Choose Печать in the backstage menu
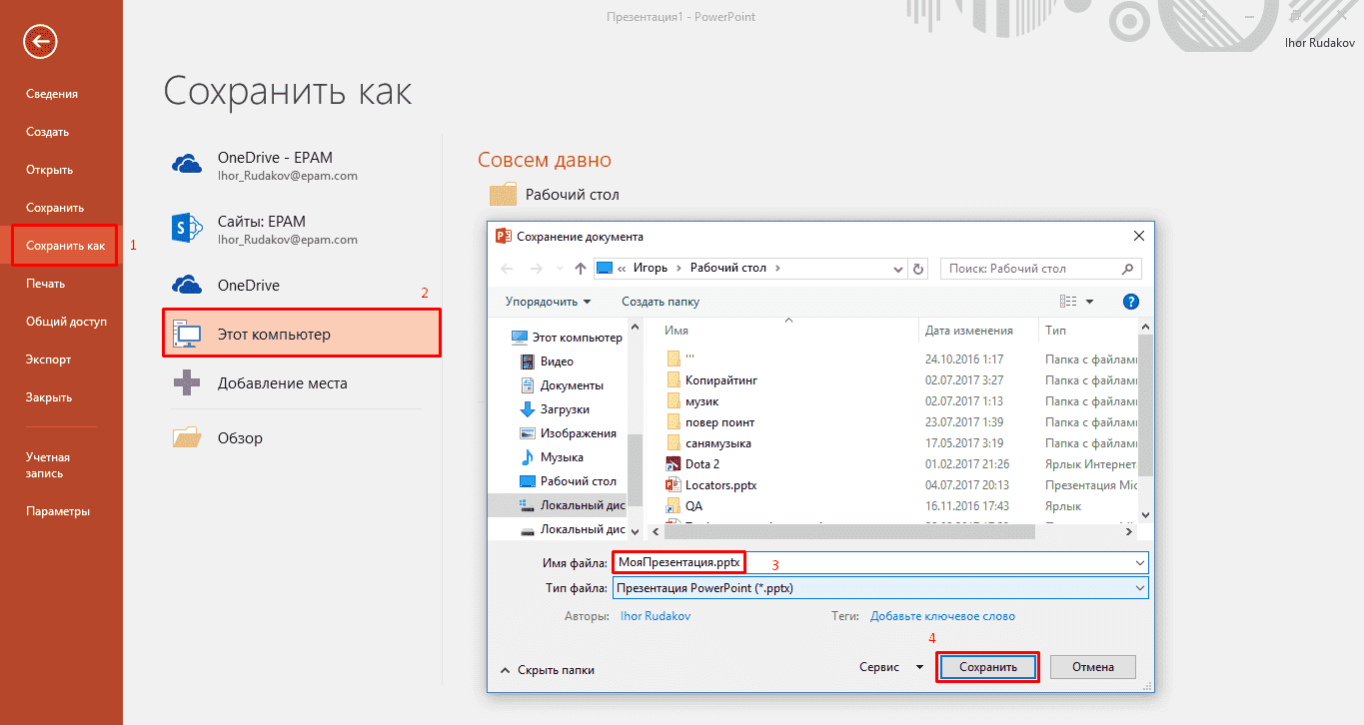Image resolution: width=1364 pixels, height=725 pixels. 45,284
